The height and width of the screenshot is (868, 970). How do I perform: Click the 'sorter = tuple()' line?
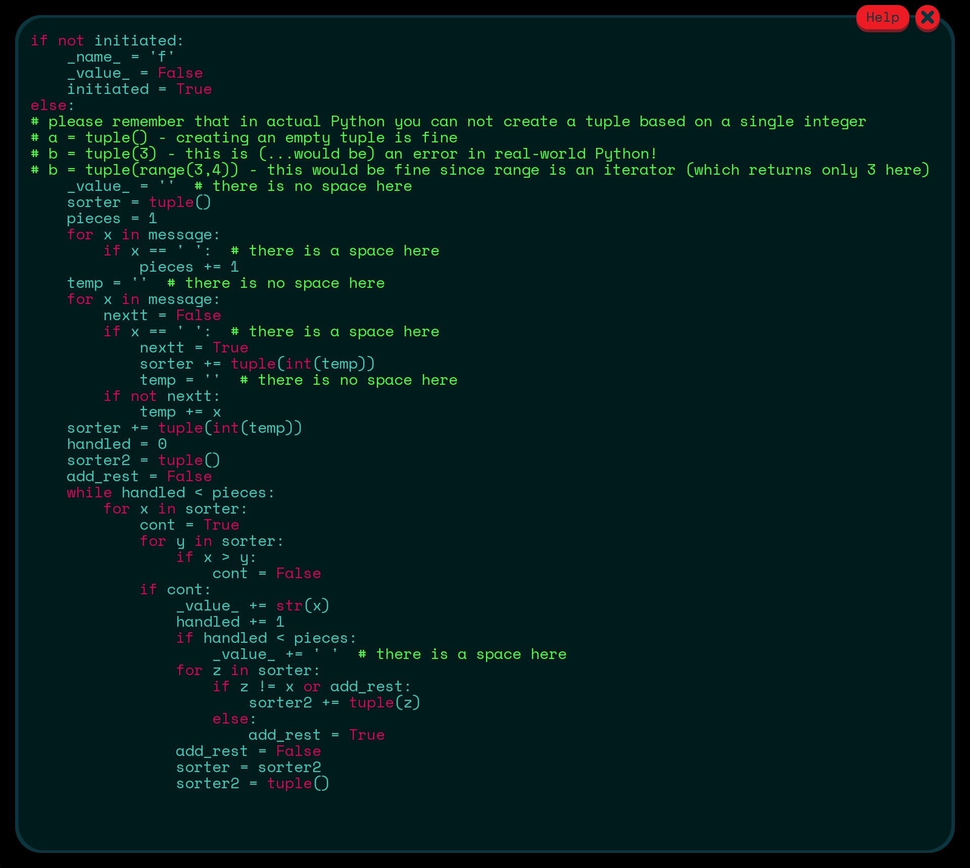pos(138,202)
